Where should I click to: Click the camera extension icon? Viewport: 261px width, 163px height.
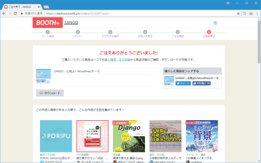(x=251, y=13)
